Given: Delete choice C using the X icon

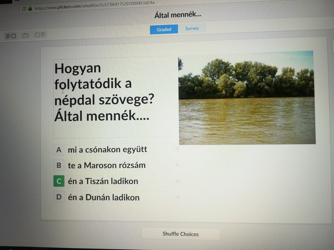Looking at the screenshot, I should tap(178, 181).
